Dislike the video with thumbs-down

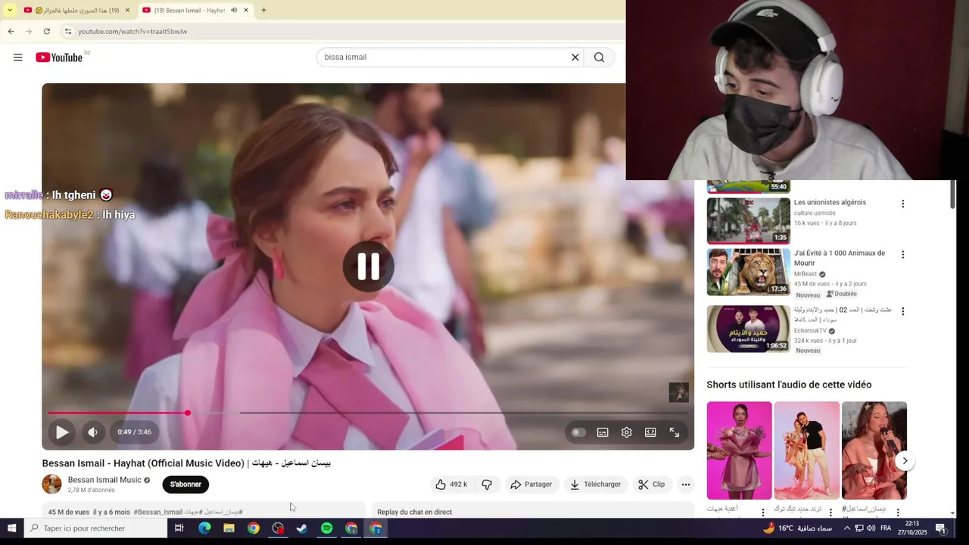click(487, 484)
